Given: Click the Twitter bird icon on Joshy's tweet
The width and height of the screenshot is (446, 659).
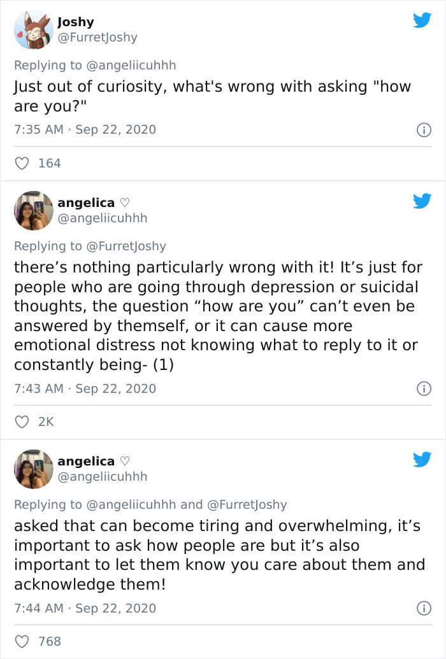Looking at the screenshot, I should point(422,20).
